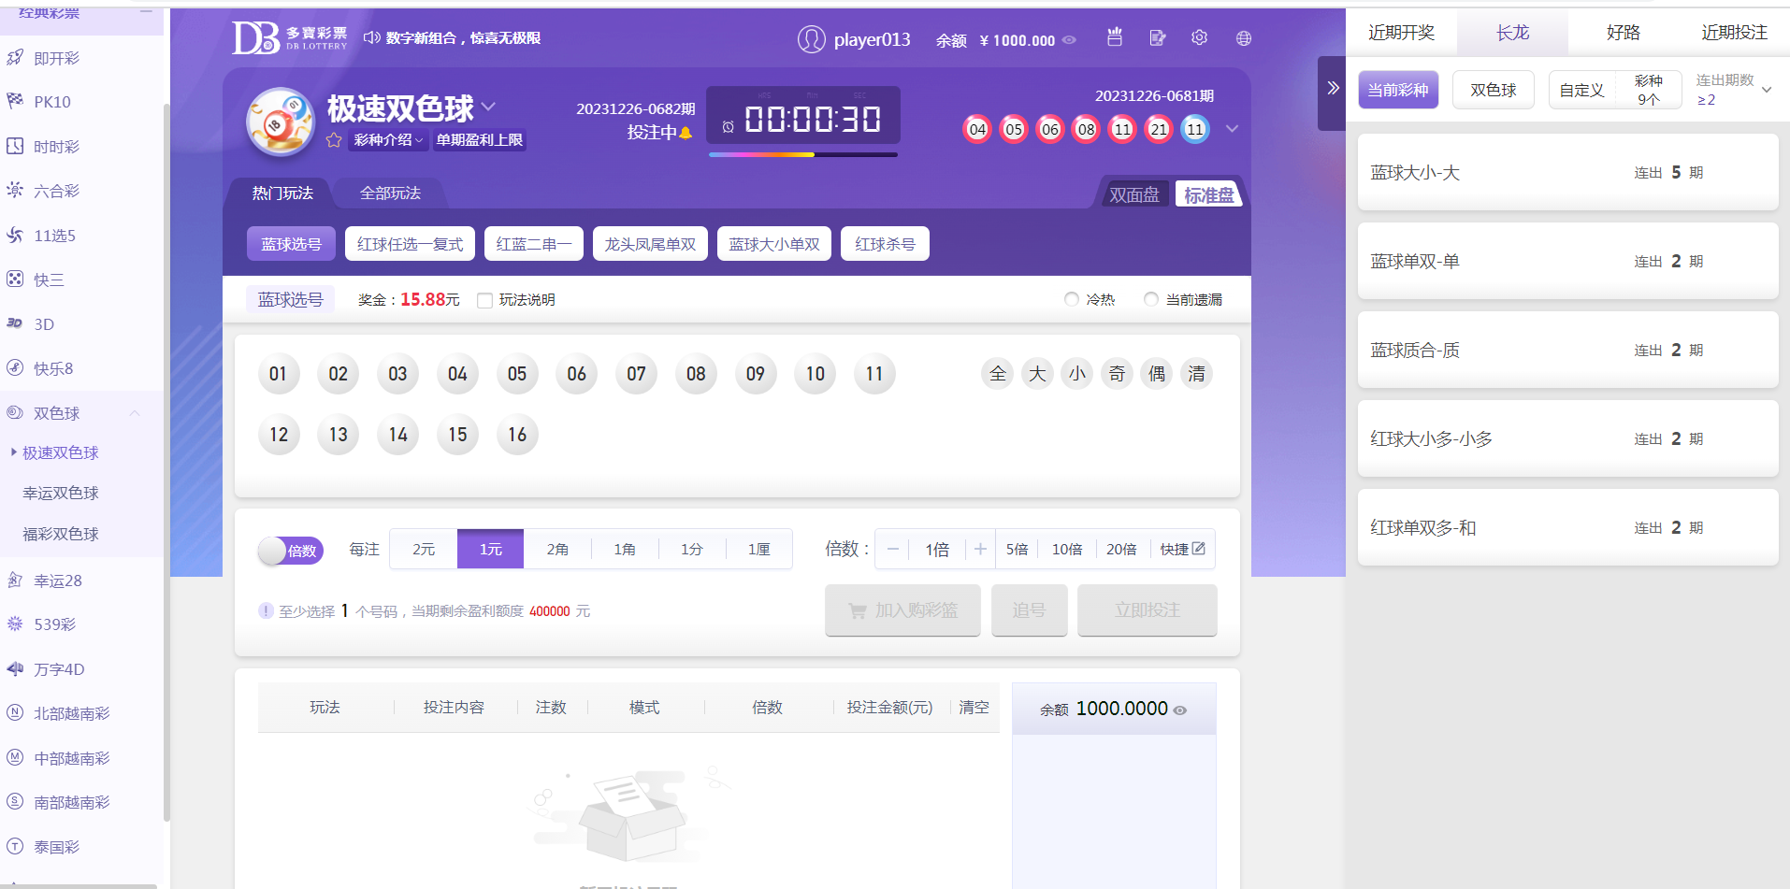The width and height of the screenshot is (1790, 889).
Task: Switch to the 全部玩法 tab
Action: point(390,194)
